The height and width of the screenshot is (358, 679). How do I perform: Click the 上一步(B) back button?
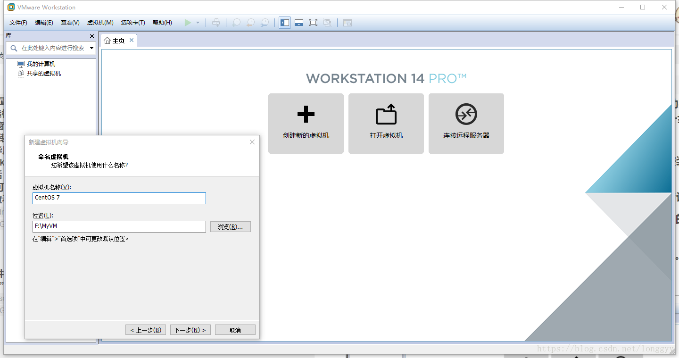146,330
